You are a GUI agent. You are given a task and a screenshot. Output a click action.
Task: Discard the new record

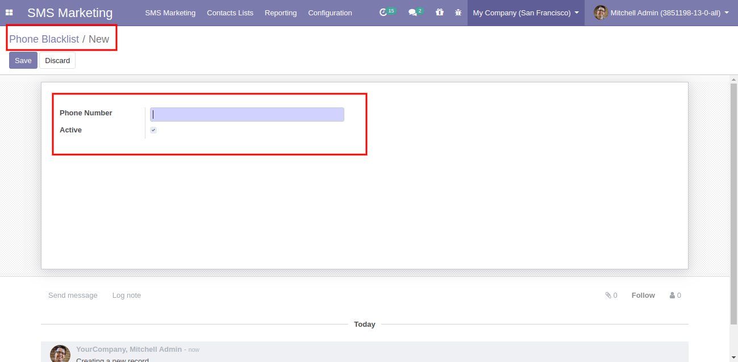point(57,60)
